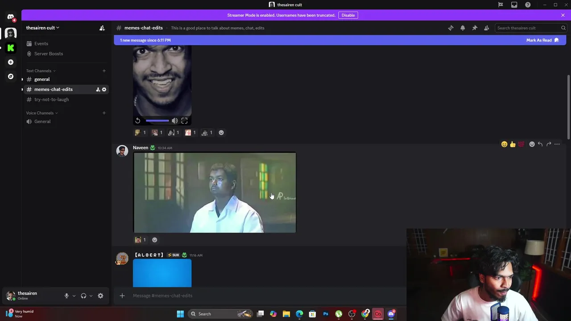The height and width of the screenshot is (321, 571).
Task: React with 100 emoji on Naveen's message
Action: [x=521, y=144]
